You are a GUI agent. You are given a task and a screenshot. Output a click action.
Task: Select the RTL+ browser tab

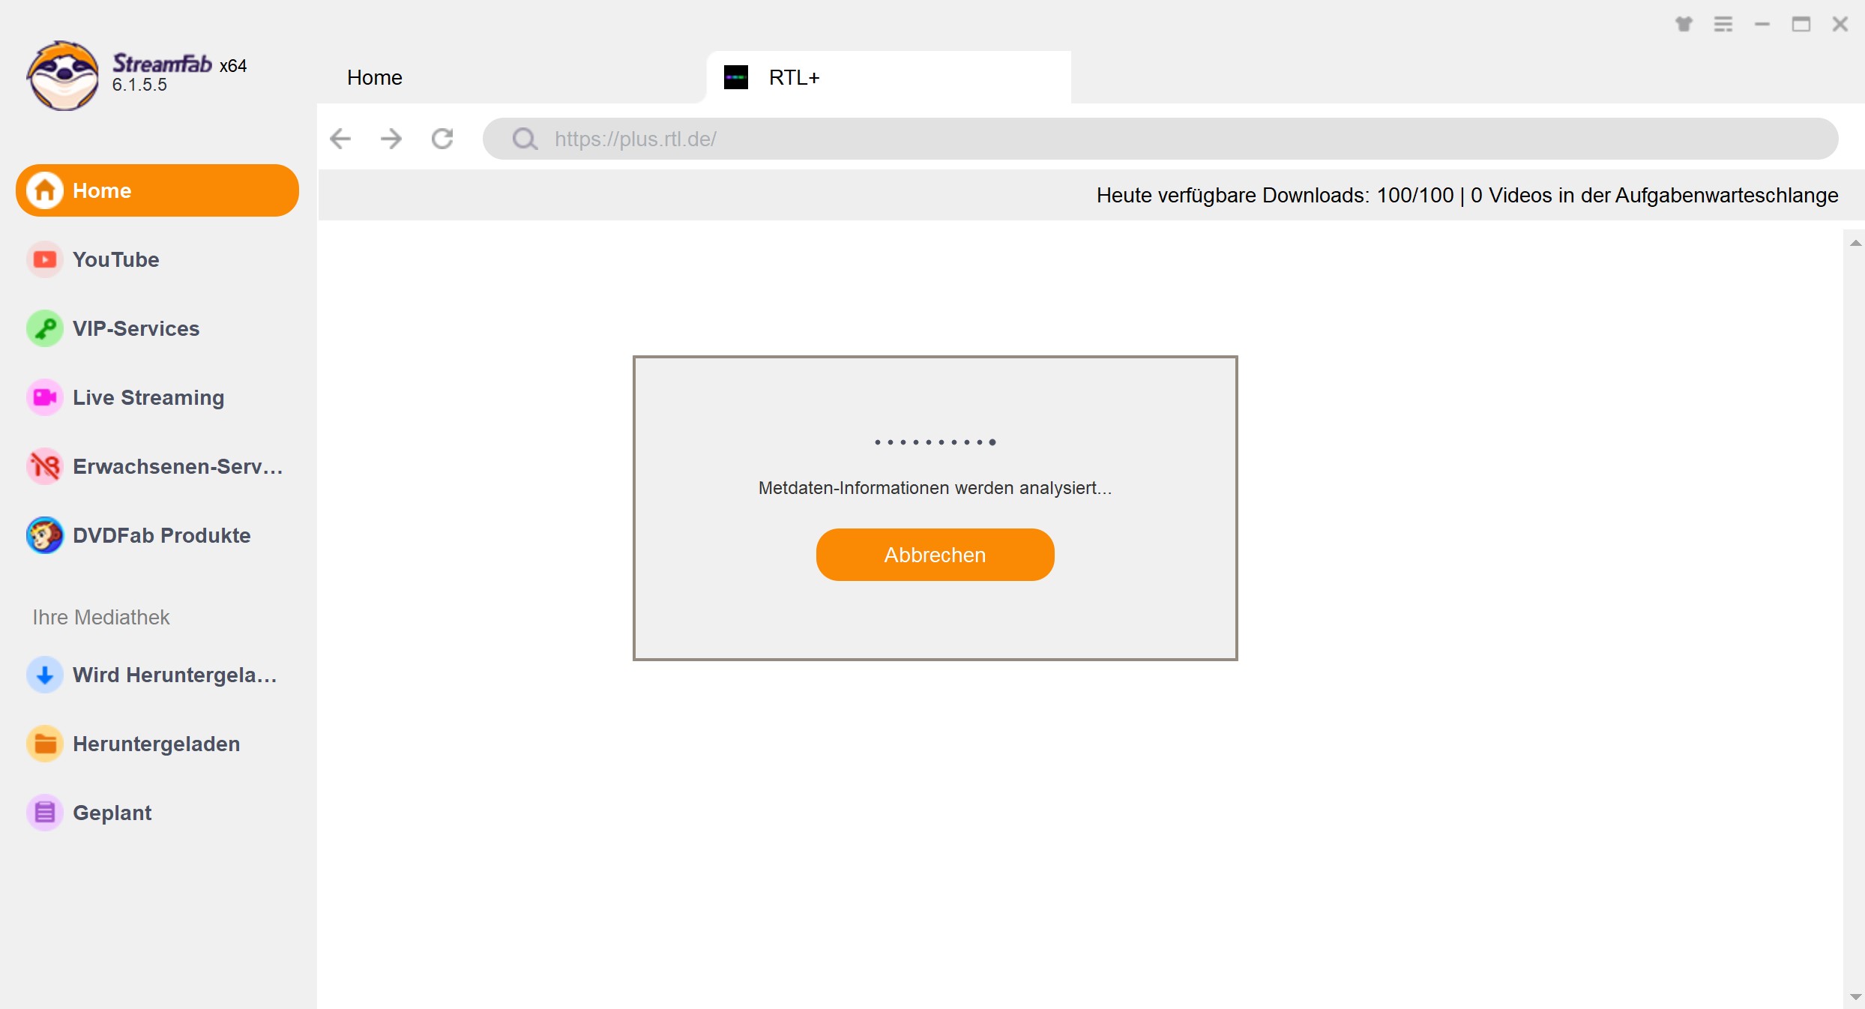[x=888, y=77]
